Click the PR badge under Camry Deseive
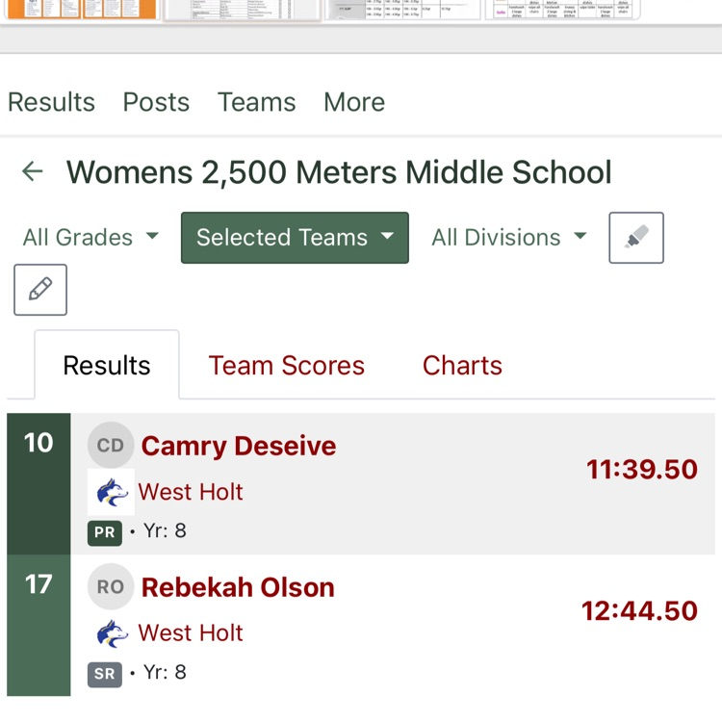 (105, 532)
